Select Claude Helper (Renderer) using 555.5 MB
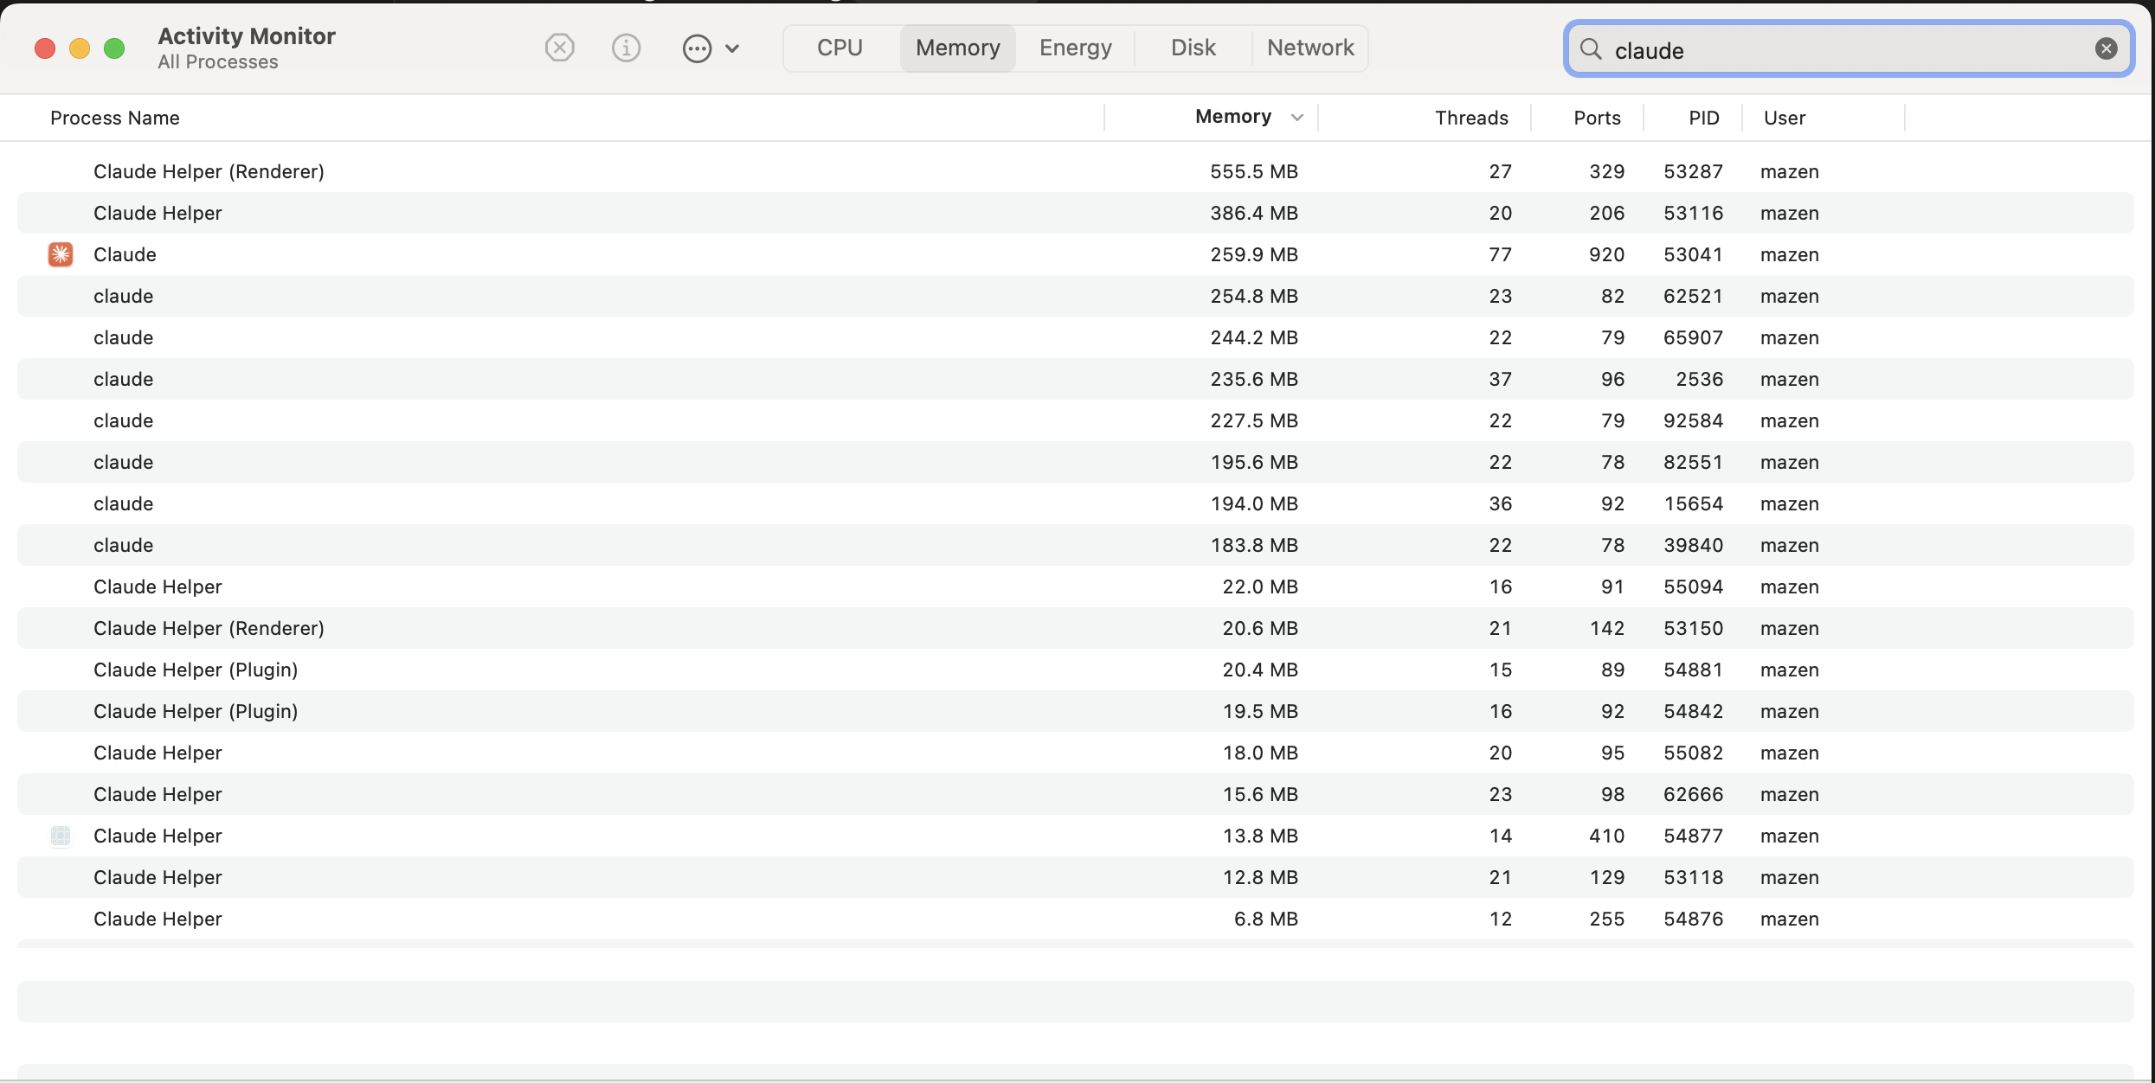This screenshot has width=2155, height=1083. (x=1076, y=171)
